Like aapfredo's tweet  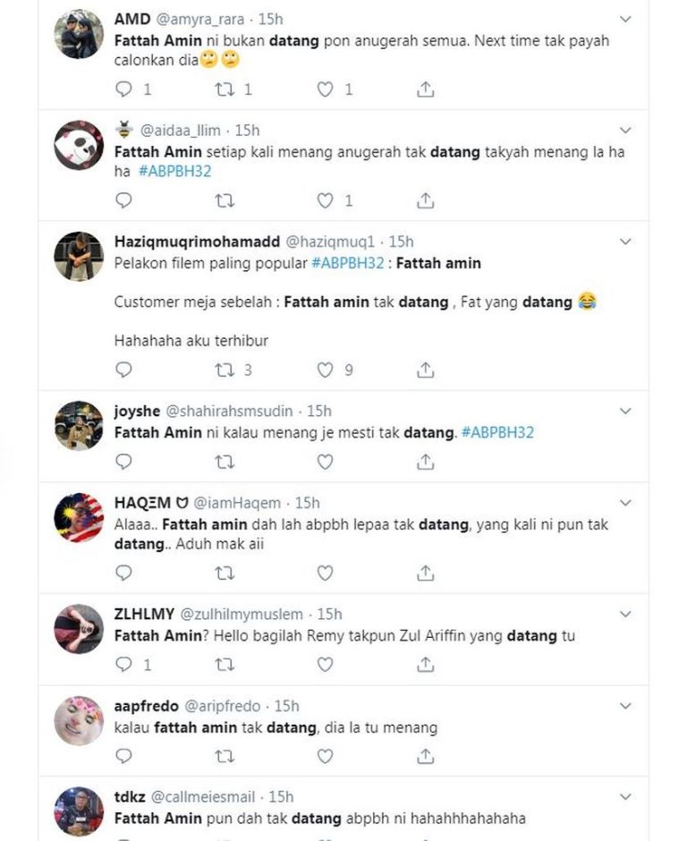coord(326,757)
